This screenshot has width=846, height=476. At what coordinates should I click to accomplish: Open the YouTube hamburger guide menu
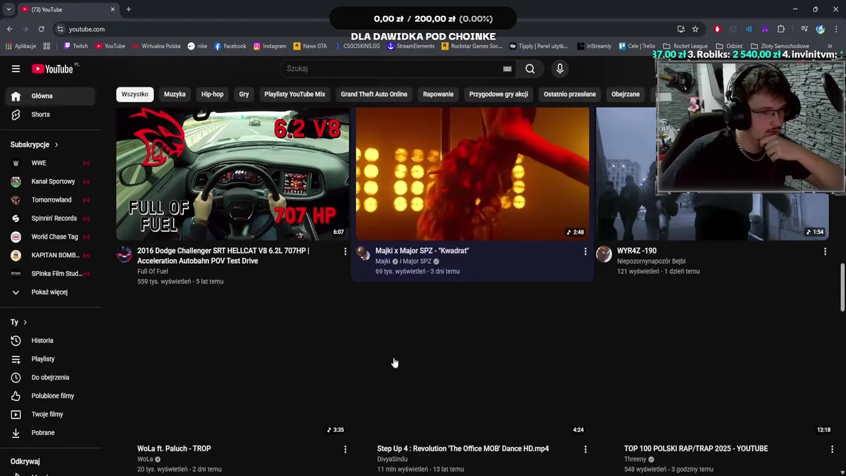coord(16,69)
